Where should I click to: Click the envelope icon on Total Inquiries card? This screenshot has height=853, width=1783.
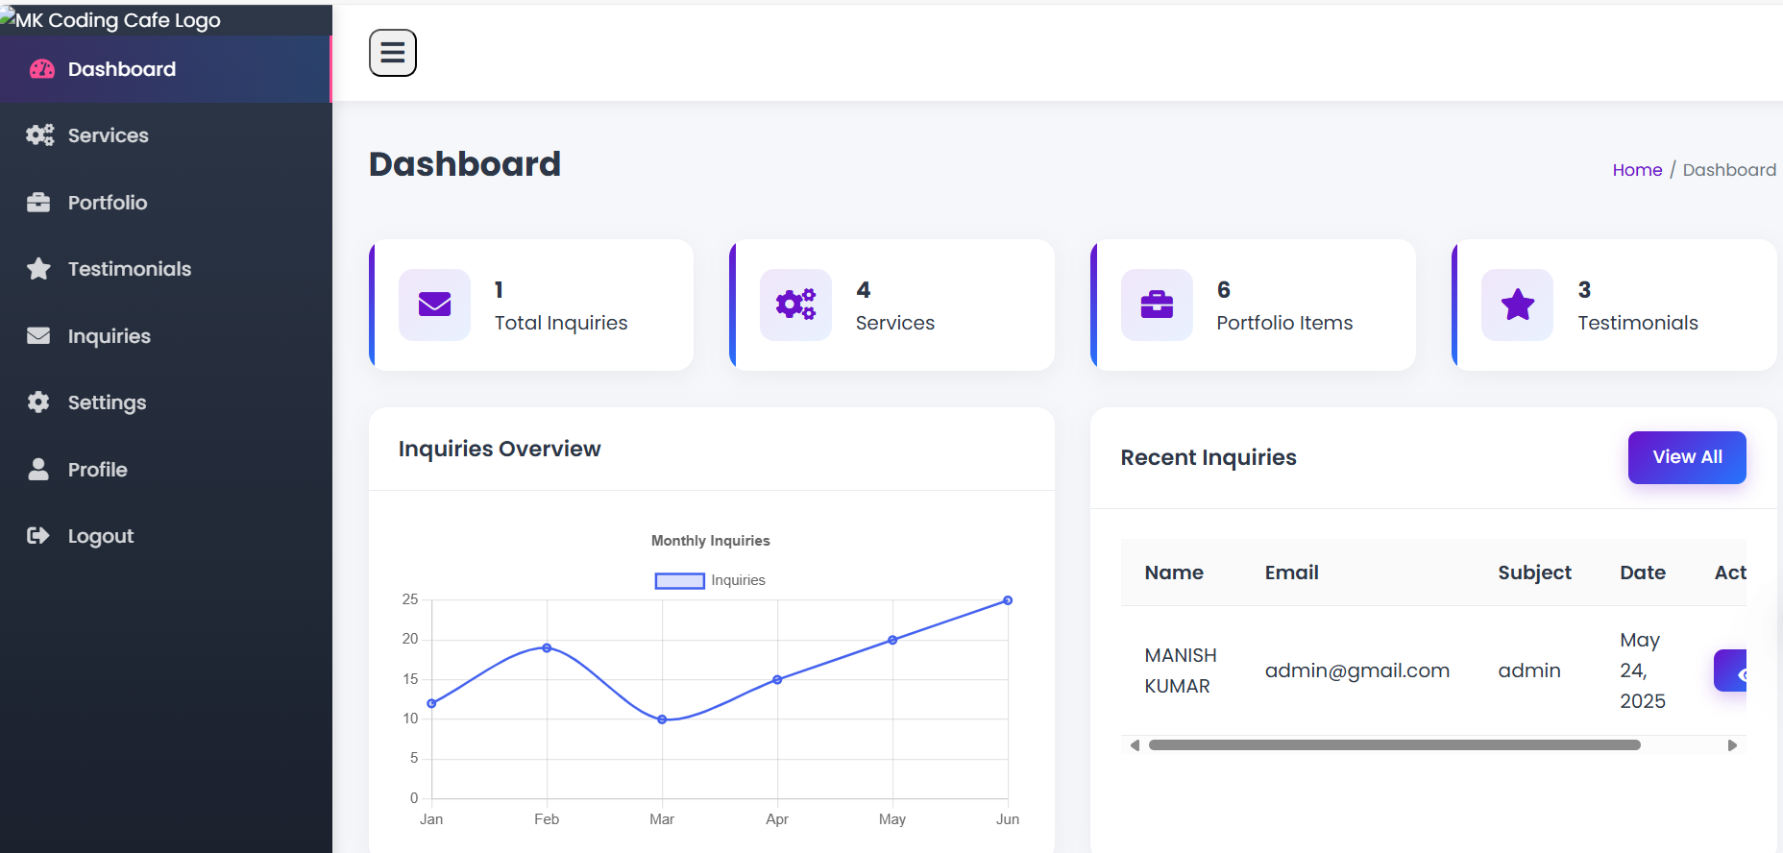pyautogui.click(x=434, y=305)
